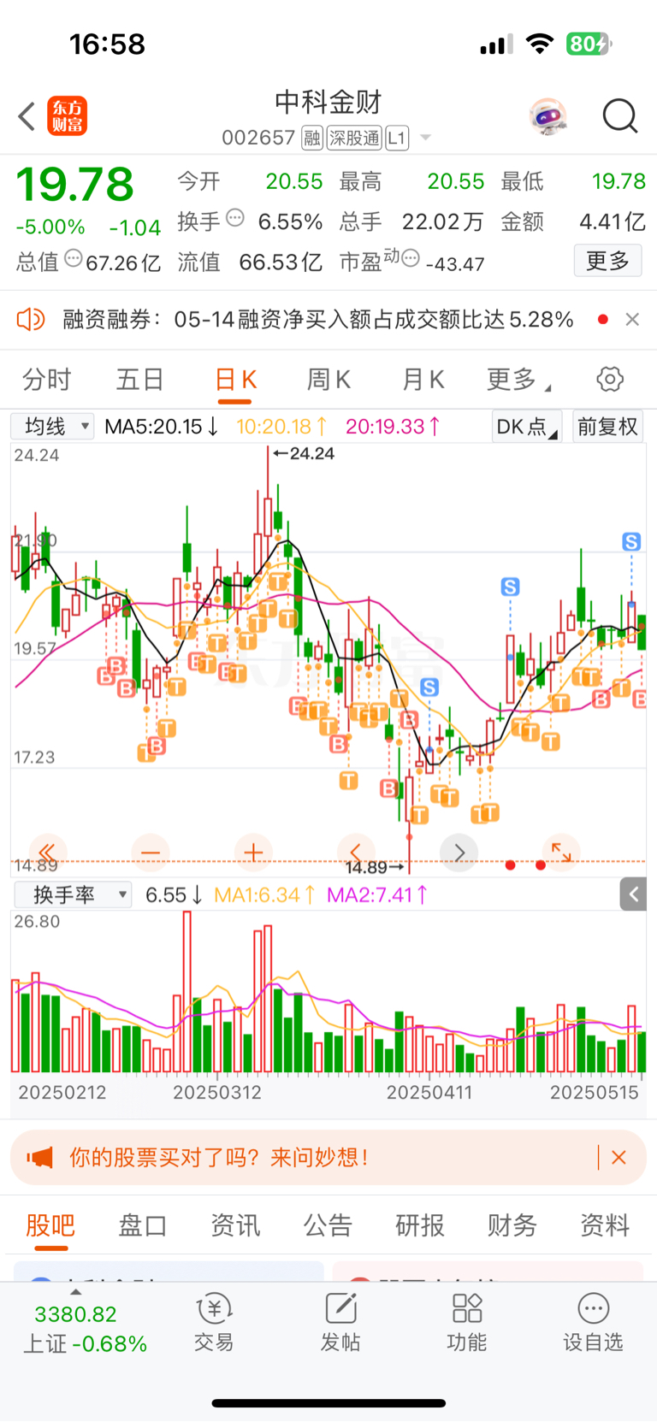Open the 融资融券 news ticker

pyautogui.click(x=317, y=320)
